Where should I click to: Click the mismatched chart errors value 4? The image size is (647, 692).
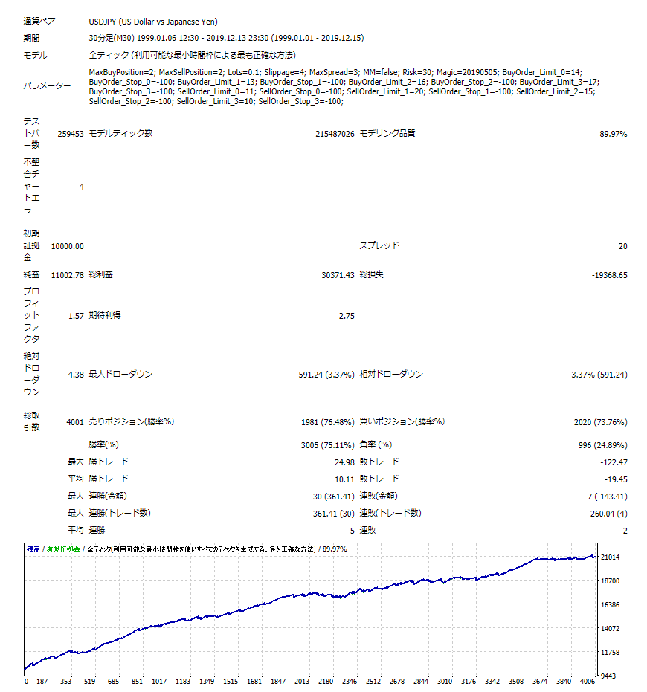point(81,187)
